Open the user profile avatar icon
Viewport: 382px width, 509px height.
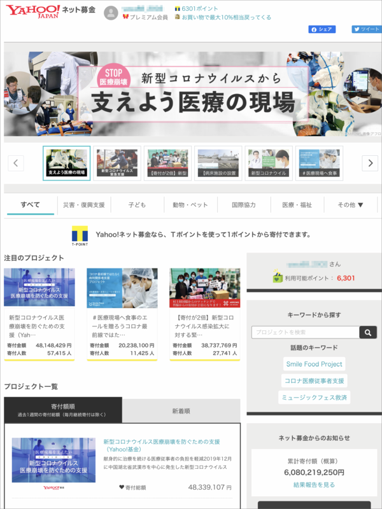pyautogui.click(x=111, y=13)
